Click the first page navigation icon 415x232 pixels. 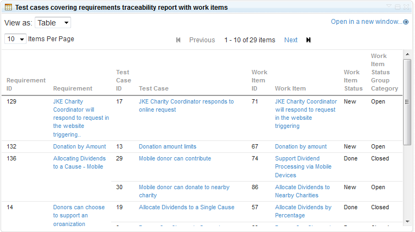pos(178,40)
